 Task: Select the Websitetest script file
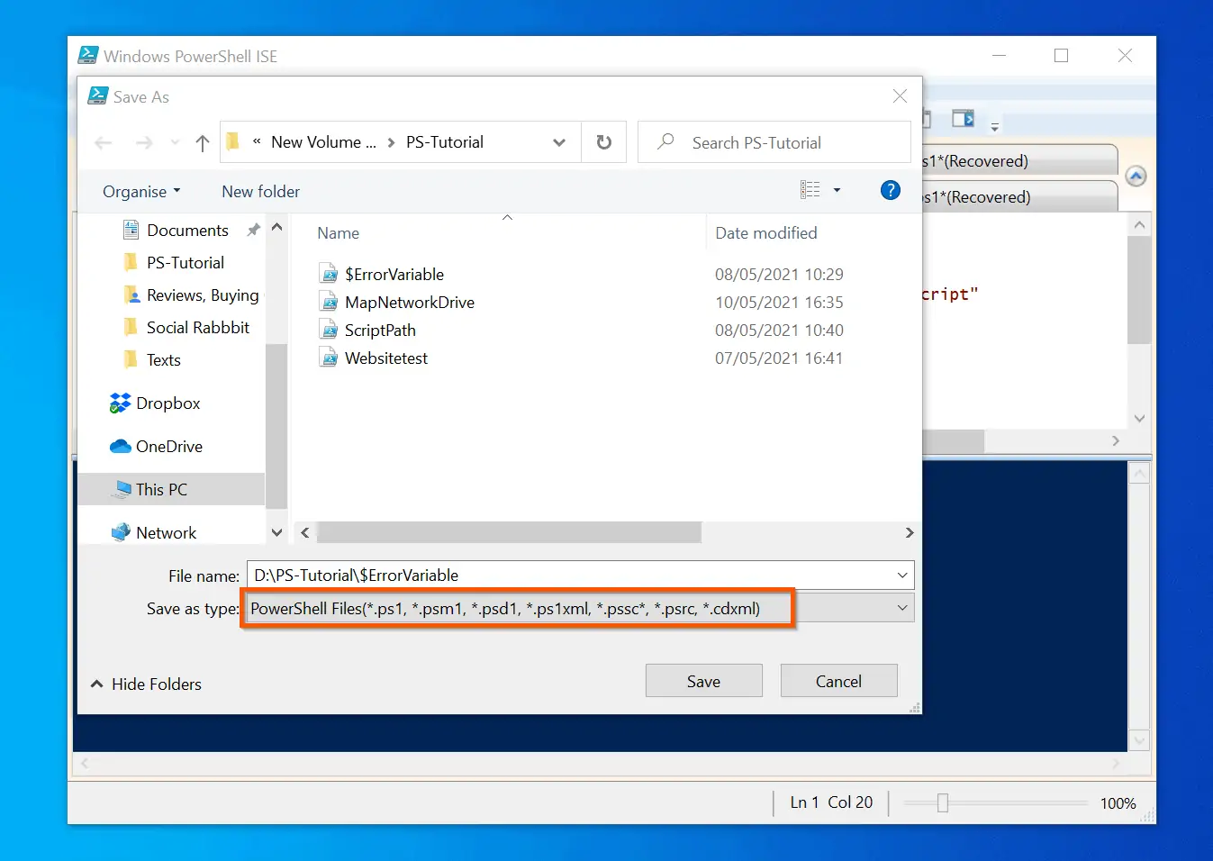point(386,358)
